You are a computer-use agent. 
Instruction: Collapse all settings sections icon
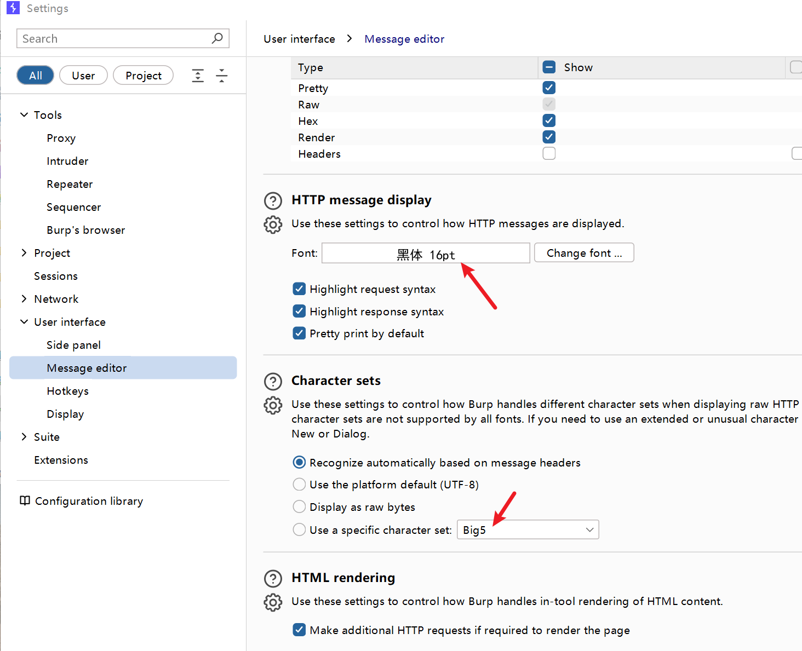point(222,76)
